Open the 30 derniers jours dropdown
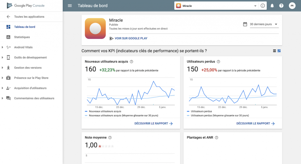The height and width of the screenshot is (164, 301). pos(264,24)
